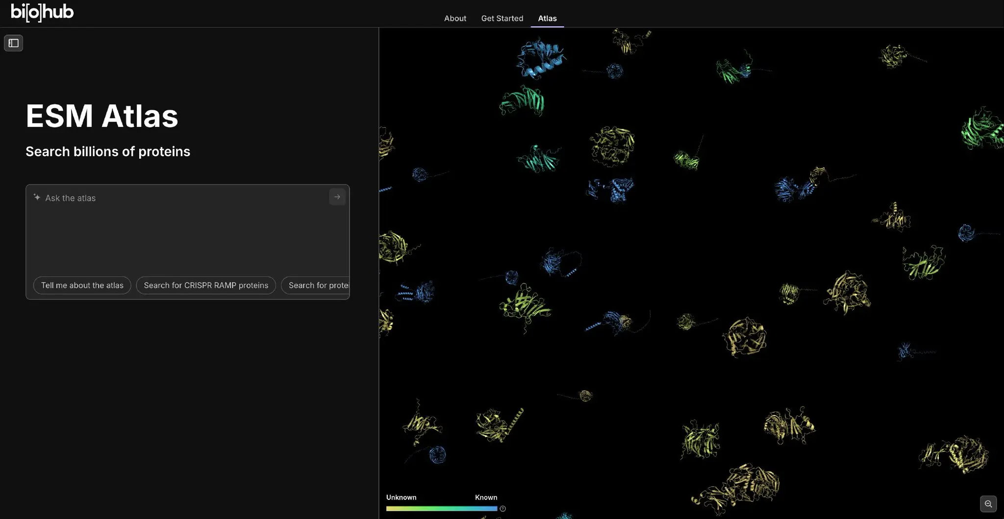Click the "Known" legend label
Screen dimensions: 1004x519
(486, 497)
